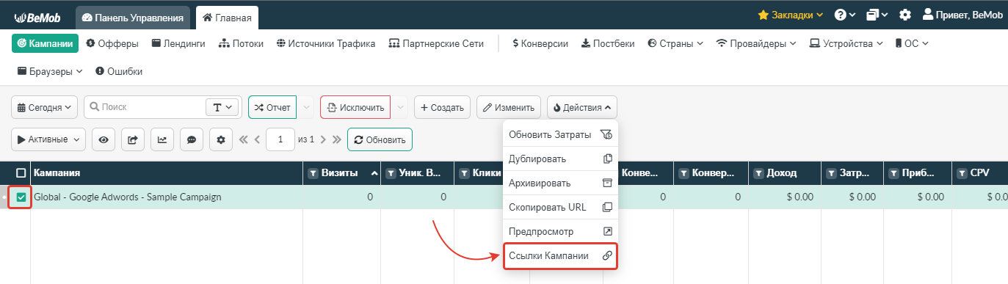Open the top-bar settings gear icon
The width and height of the screenshot is (1008, 284).
(905, 15)
